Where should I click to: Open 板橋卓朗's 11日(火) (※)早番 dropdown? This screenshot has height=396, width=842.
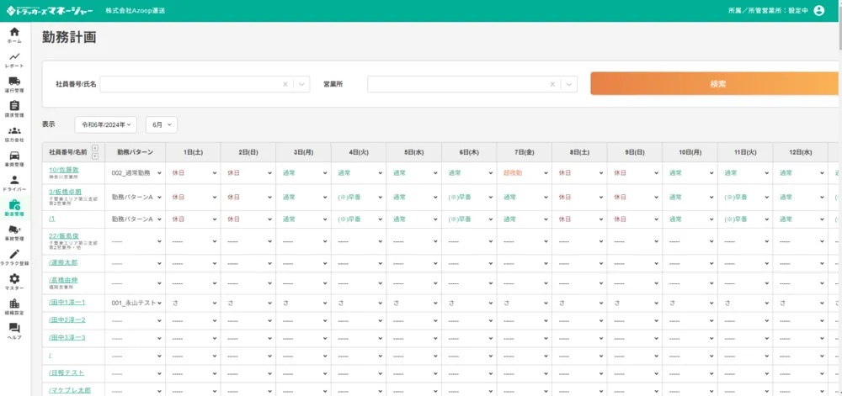click(x=745, y=198)
